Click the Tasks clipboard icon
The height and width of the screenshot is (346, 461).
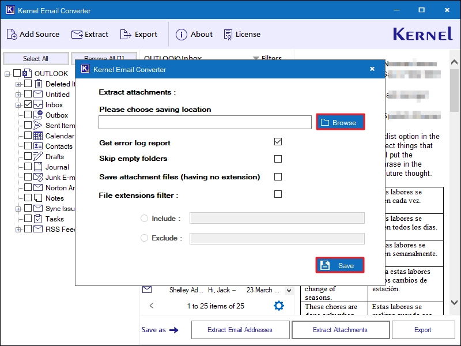(x=38, y=219)
